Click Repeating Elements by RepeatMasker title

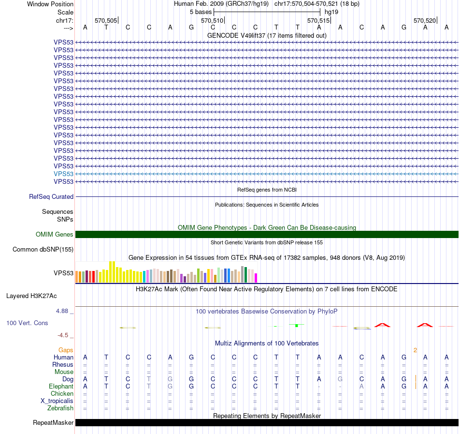(x=267, y=416)
